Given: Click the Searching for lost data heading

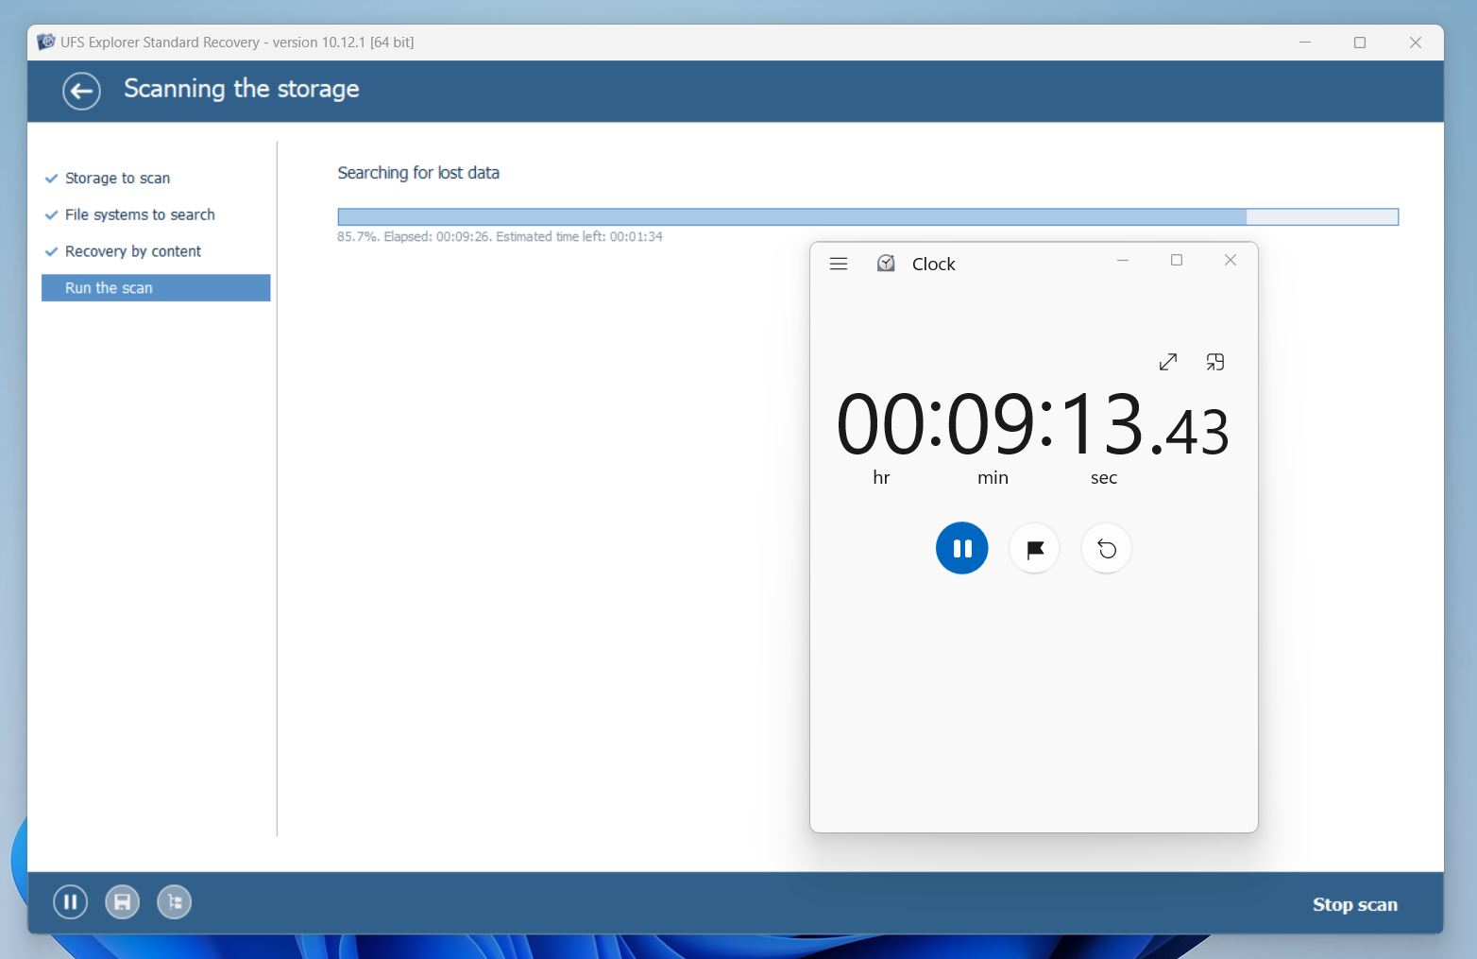Looking at the screenshot, I should point(418,173).
